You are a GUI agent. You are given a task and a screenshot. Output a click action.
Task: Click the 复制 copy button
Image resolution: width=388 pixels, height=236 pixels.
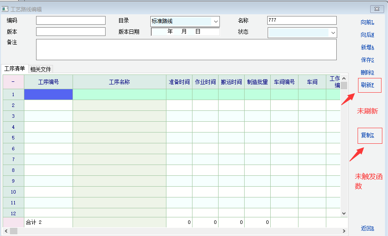click(369, 136)
